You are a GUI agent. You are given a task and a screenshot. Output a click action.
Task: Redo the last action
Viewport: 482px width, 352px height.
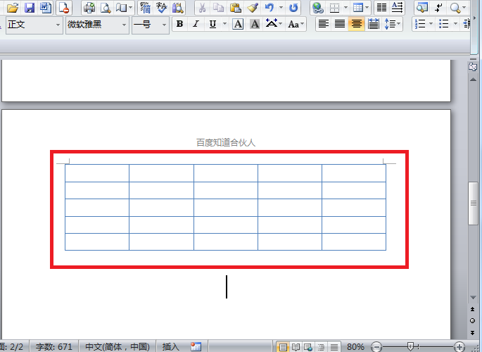point(293,7)
